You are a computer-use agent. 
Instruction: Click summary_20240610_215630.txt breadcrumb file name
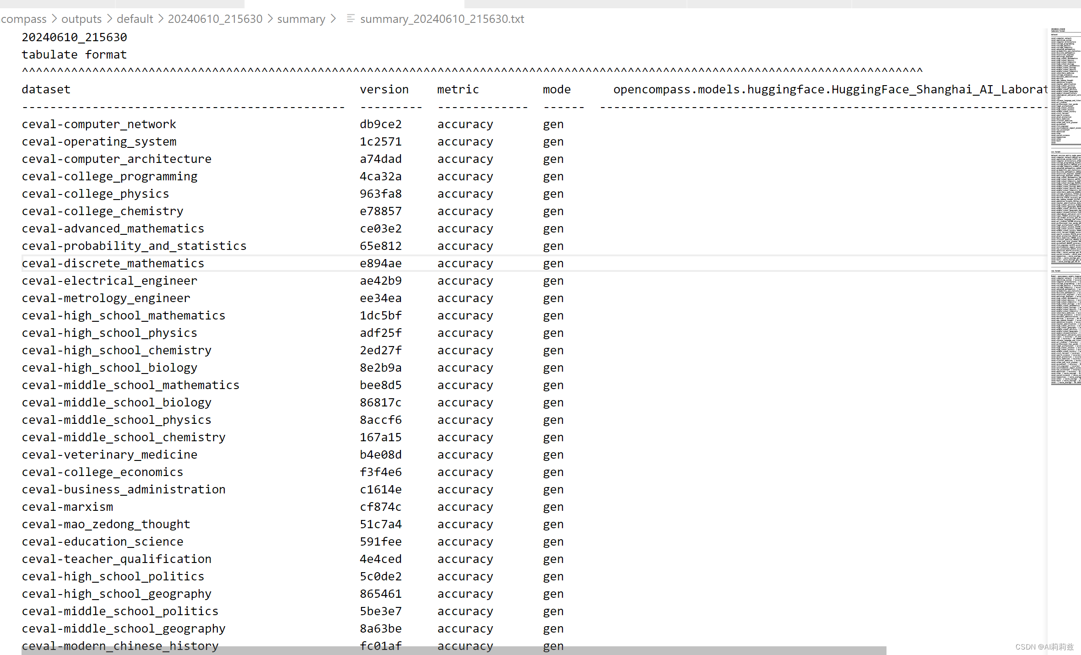(x=442, y=19)
